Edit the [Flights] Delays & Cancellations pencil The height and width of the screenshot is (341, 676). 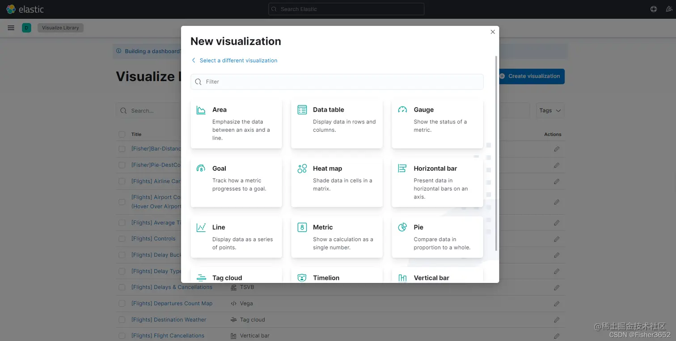[557, 287]
